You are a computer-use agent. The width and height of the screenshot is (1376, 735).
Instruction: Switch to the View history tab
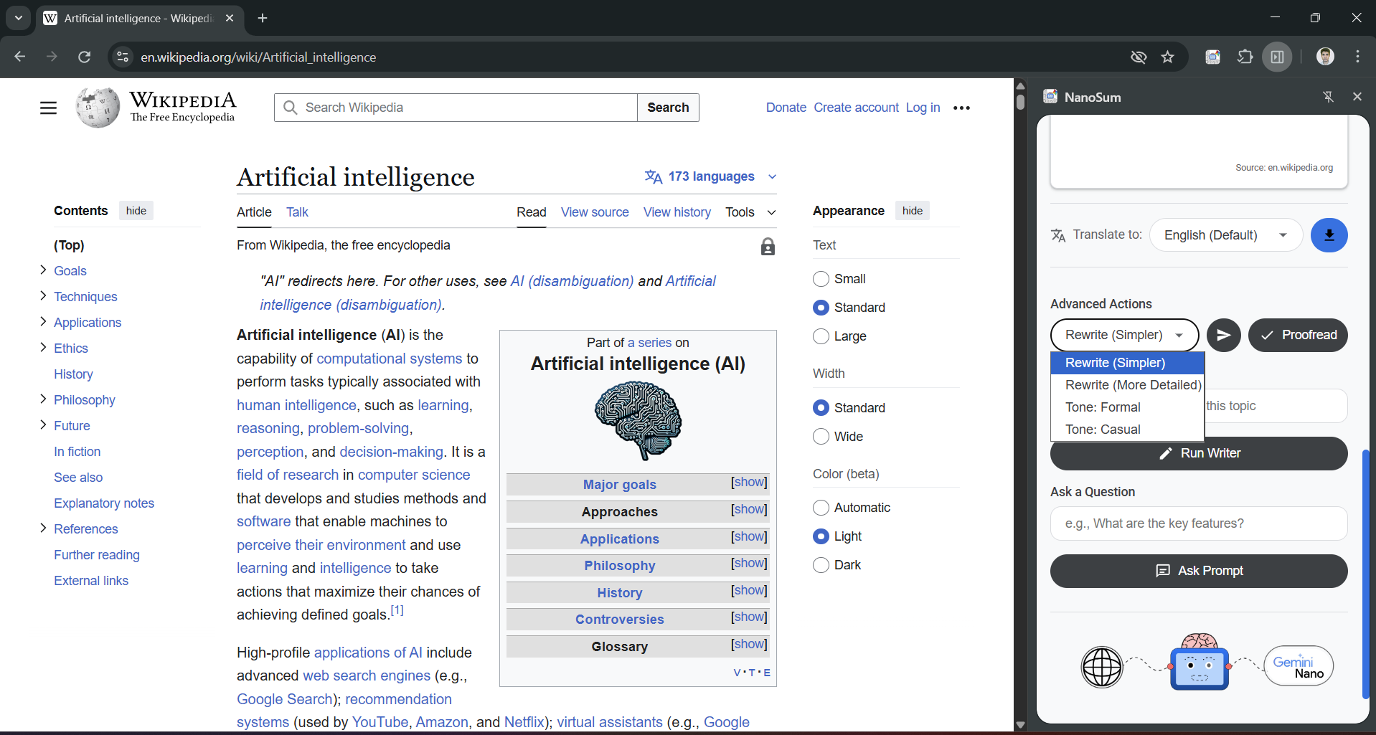677,212
